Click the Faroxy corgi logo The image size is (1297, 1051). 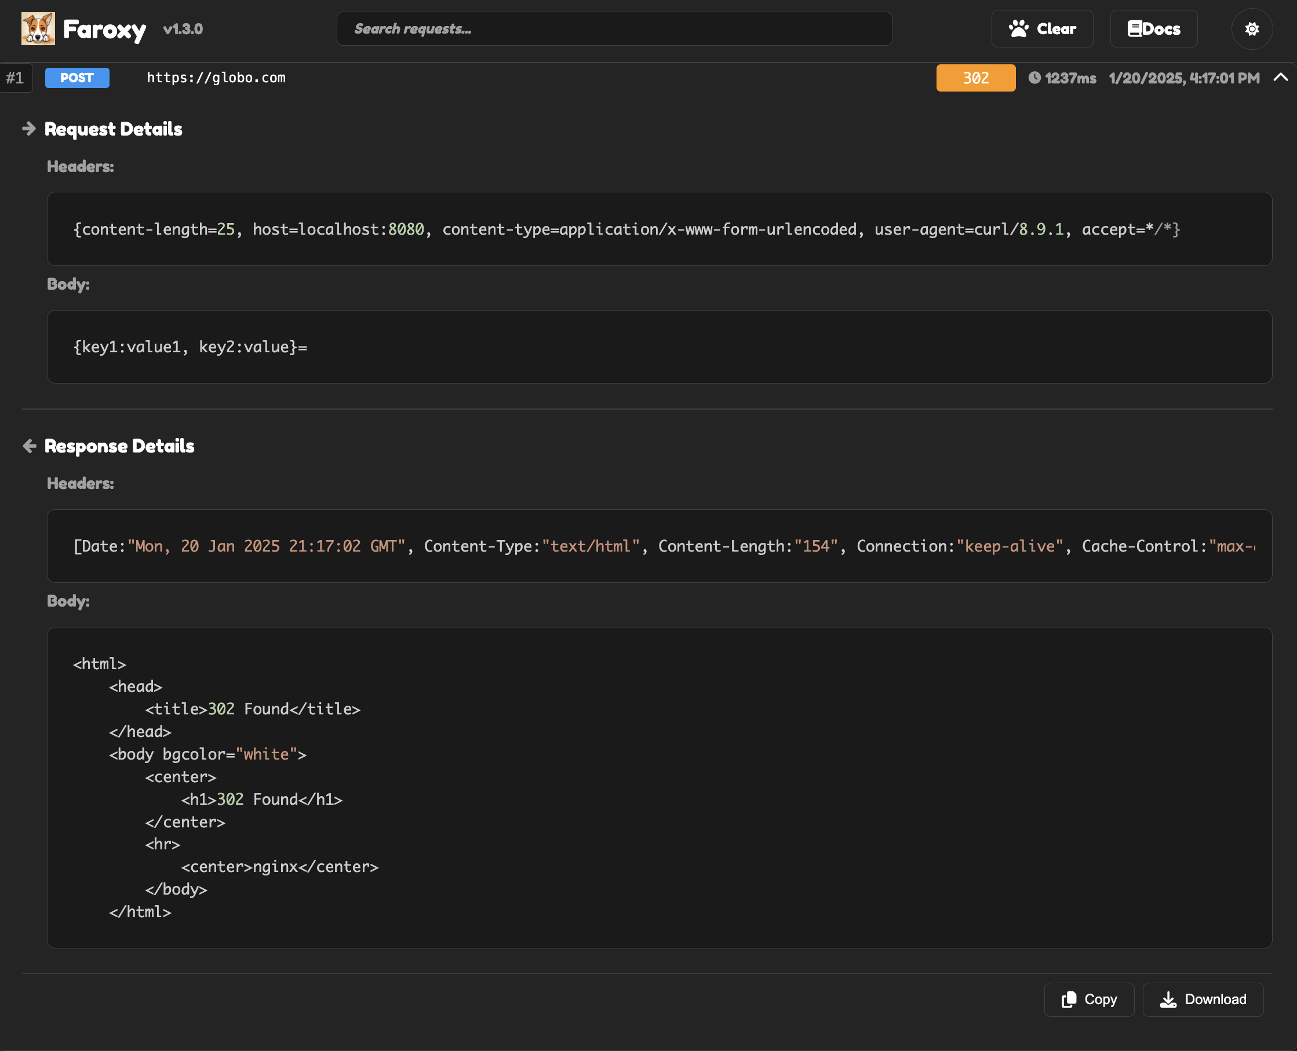(x=38, y=28)
